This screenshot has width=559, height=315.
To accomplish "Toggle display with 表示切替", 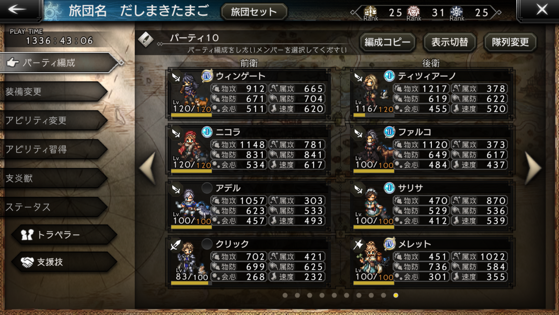I will pyautogui.click(x=449, y=42).
